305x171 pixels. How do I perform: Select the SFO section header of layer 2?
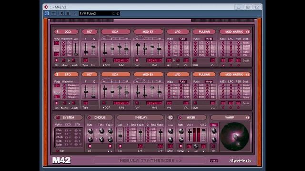(x=66, y=75)
